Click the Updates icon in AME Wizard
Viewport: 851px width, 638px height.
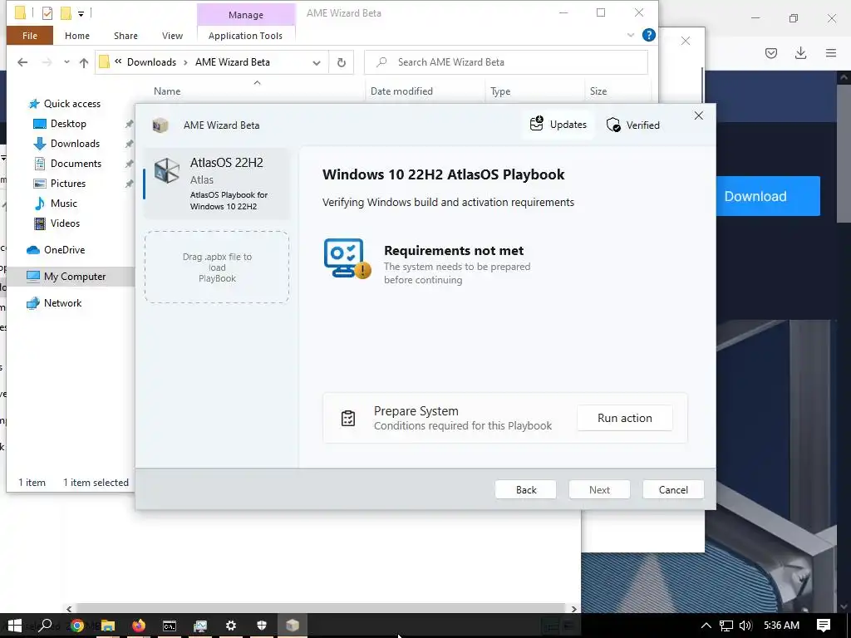536,124
